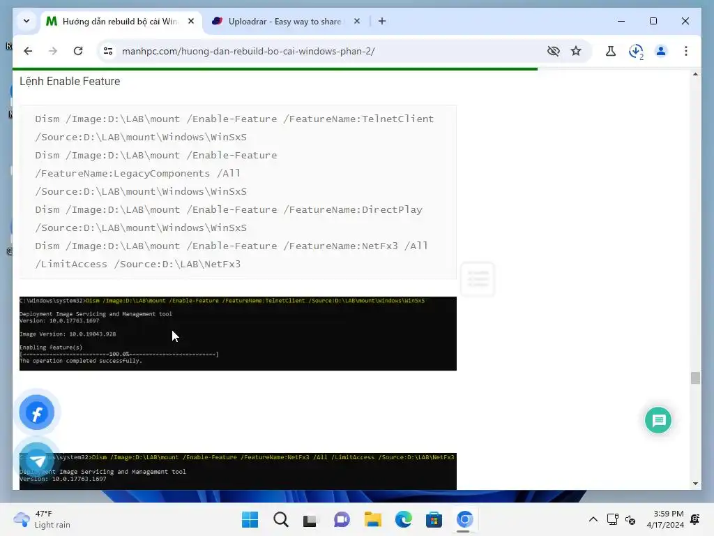Open the Facebook floating share button
The width and height of the screenshot is (714, 536).
point(37,413)
